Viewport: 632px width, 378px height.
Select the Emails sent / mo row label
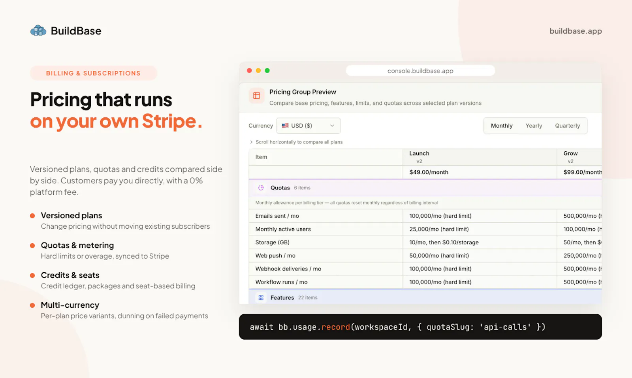coord(277,216)
